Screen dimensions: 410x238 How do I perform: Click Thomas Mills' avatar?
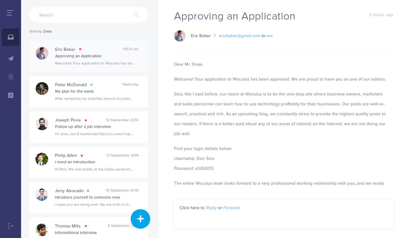pyautogui.click(x=42, y=230)
